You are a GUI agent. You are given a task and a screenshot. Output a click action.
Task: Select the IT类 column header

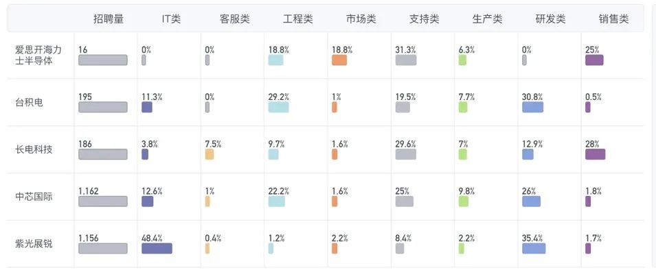coord(171,19)
